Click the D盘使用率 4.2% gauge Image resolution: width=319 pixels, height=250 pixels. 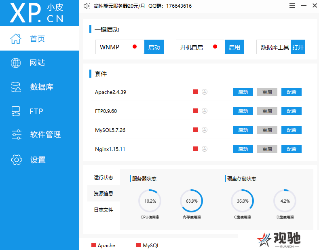[x=285, y=201]
